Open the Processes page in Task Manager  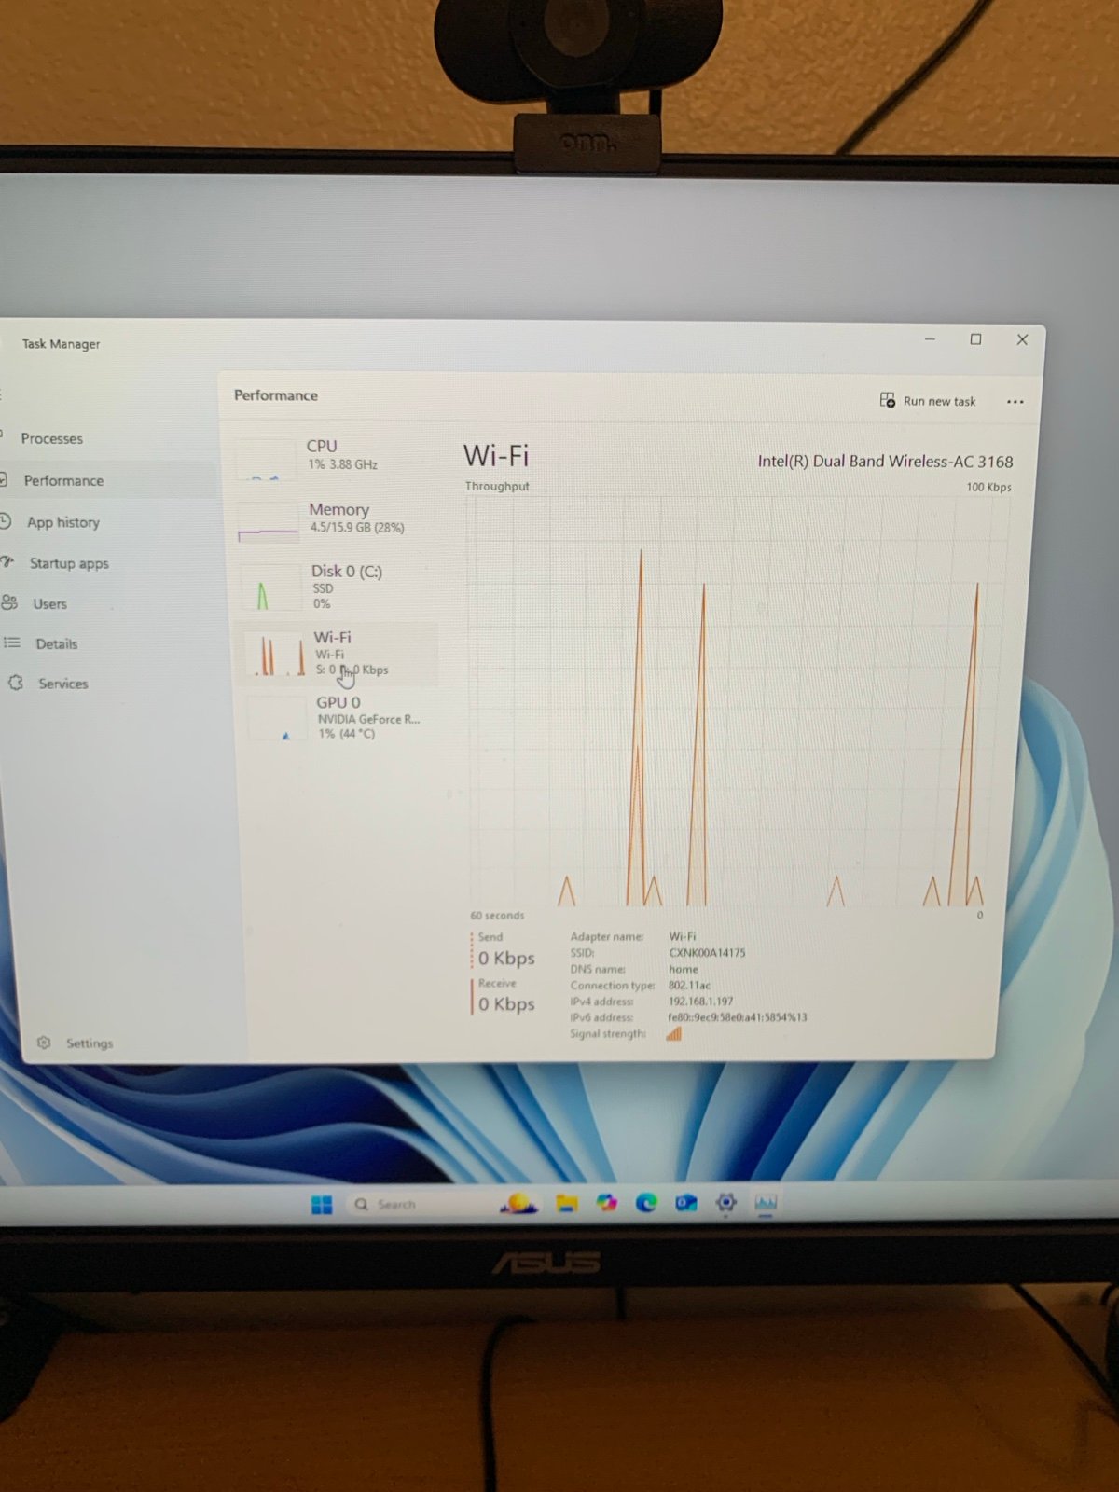[52, 438]
